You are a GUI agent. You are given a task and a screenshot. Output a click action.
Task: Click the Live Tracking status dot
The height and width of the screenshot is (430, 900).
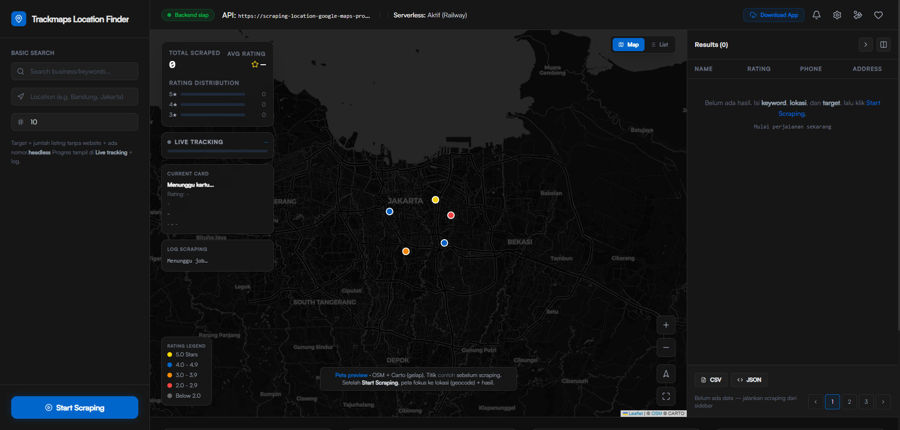pyautogui.click(x=169, y=142)
